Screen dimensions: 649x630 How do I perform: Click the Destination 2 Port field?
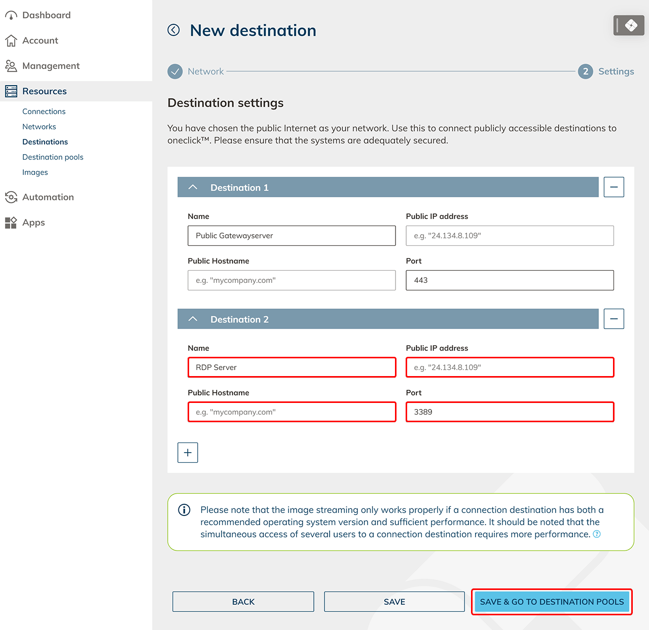pyautogui.click(x=510, y=412)
